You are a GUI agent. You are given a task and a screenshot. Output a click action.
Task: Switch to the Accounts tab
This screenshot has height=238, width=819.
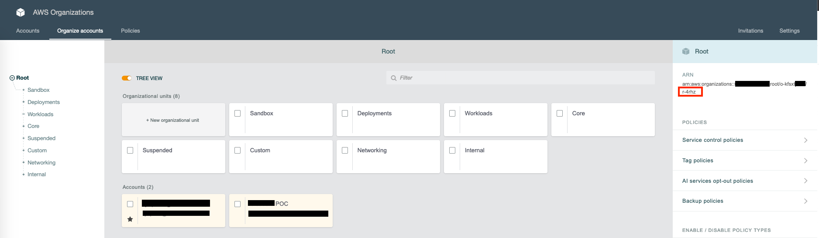[28, 31]
